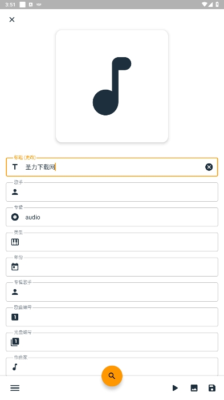Clear the title field text
The image size is (224, 400).
(209, 167)
